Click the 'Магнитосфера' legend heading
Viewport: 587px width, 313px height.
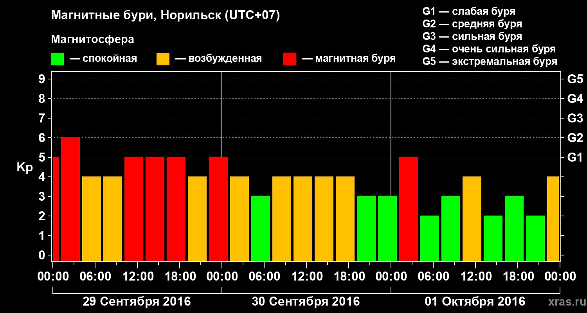coord(92,40)
